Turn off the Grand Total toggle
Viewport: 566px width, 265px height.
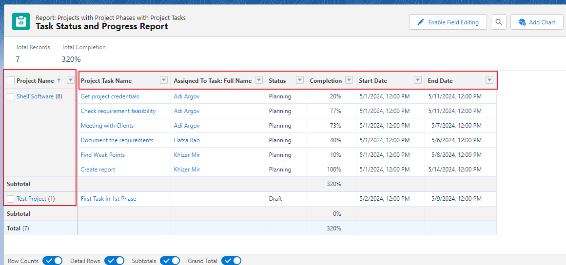point(231,261)
